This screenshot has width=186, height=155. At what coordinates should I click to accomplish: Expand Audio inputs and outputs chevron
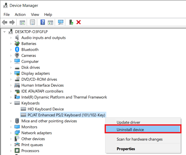11,38
